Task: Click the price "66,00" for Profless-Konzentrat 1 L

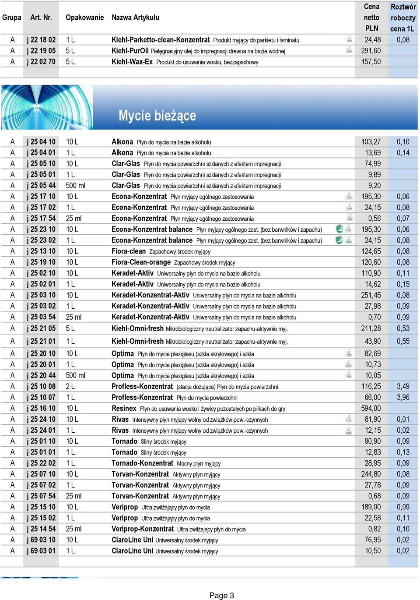Action: click(x=373, y=397)
